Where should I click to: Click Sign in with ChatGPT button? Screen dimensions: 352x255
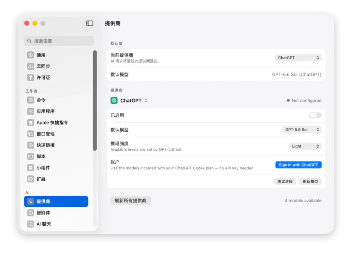pos(298,165)
